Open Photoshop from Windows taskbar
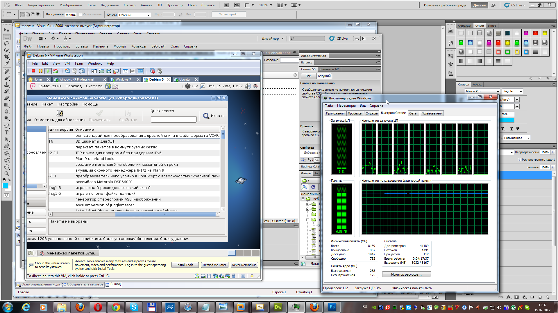The image size is (558, 313). [x=332, y=307]
